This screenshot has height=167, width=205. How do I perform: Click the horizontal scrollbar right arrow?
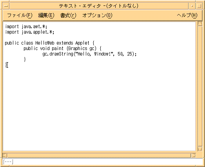pos(193,155)
